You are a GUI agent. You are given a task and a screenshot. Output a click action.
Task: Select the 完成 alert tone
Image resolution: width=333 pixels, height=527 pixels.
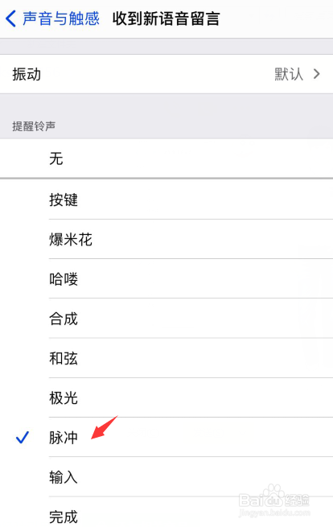click(166, 513)
